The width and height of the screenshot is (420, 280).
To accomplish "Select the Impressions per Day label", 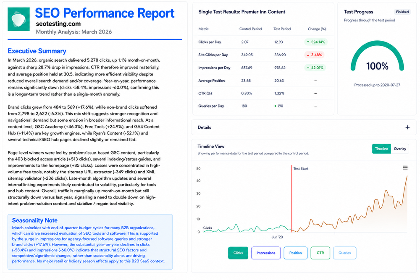I will click(x=214, y=68).
